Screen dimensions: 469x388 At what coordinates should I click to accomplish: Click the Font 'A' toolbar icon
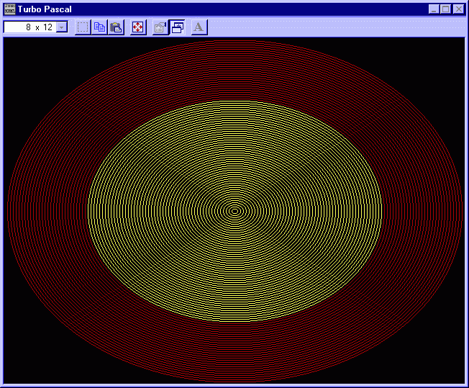[x=199, y=27]
